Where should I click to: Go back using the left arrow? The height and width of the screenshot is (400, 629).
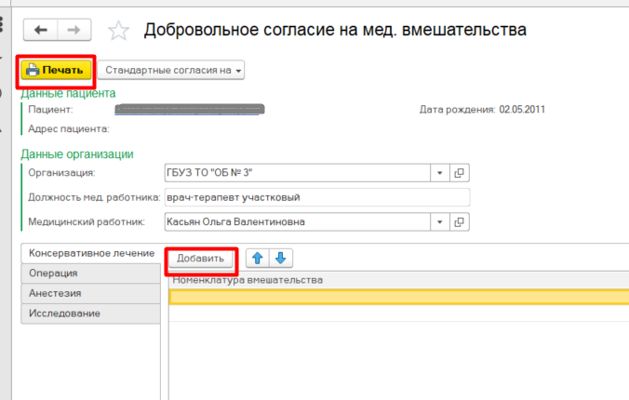click(x=42, y=31)
